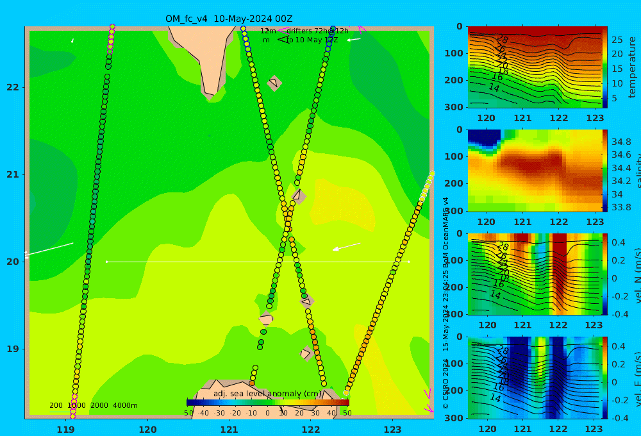Open the temperature depth-section panel
Viewport: 641px width, 436px height.
pos(535,67)
